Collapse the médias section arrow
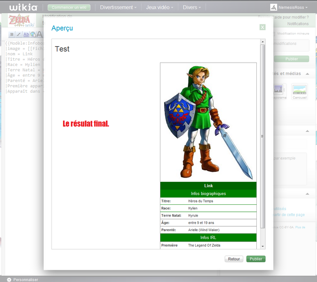 pyautogui.click(x=308, y=74)
